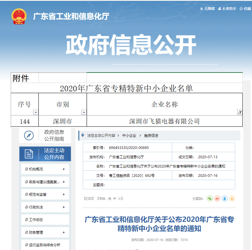The height and width of the screenshot is (250, 252).
Task: Share to Weibo via red icon
Action: pyautogui.click(x=217, y=199)
